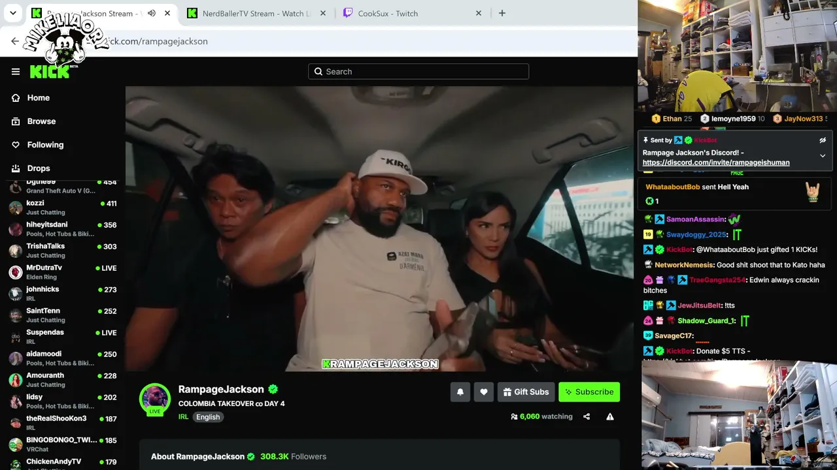837x470 pixels.
Task: Mute audio on the RampageJackson tab
Action: pos(152,13)
